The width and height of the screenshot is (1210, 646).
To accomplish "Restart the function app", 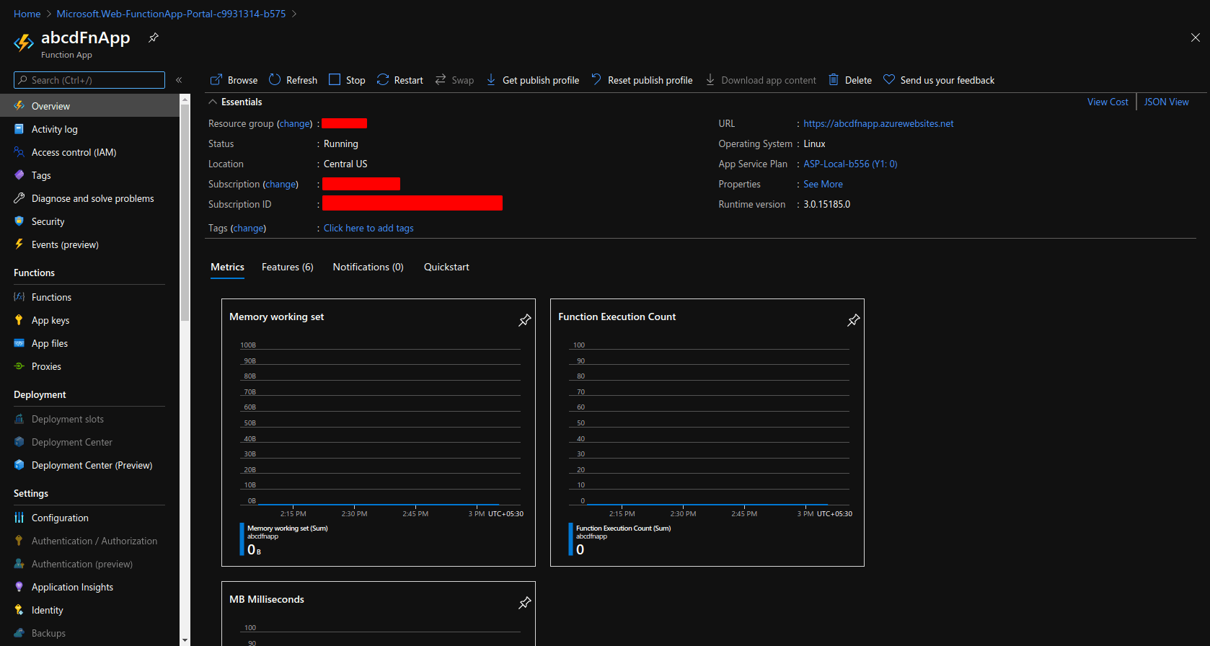I will [x=399, y=80].
